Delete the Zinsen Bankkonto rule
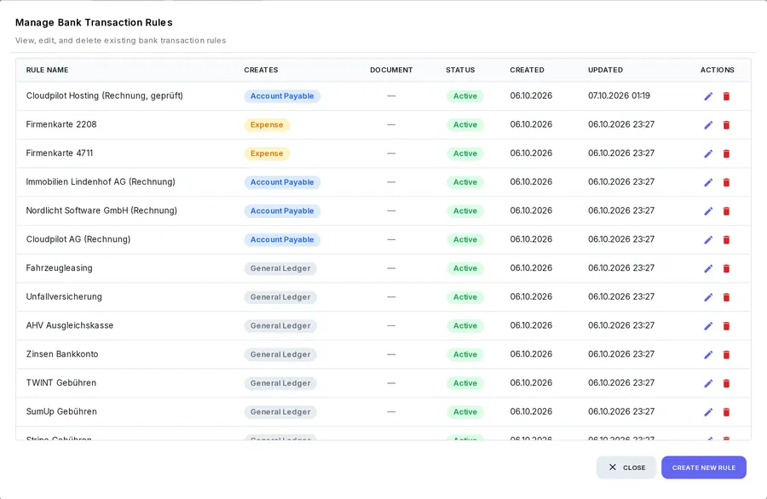The height and width of the screenshot is (499, 767). (726, 355)
